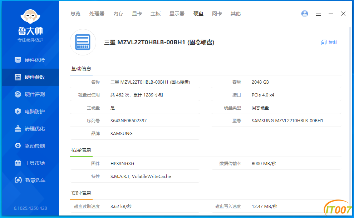The height and width of the screenshot is (218, 354).
Task: Go to 电脑防护 in the sidebar
Action: pyautogui.click(x=30, y=112)
